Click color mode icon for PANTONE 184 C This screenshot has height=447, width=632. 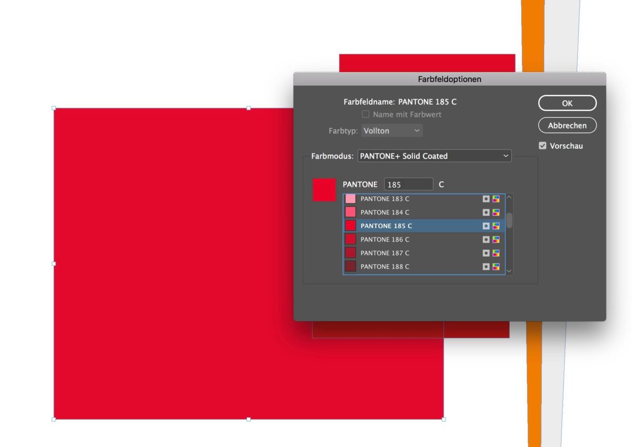point(496,213)
